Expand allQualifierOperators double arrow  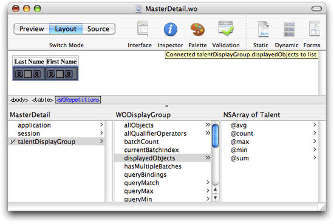[x=208, y=133]
